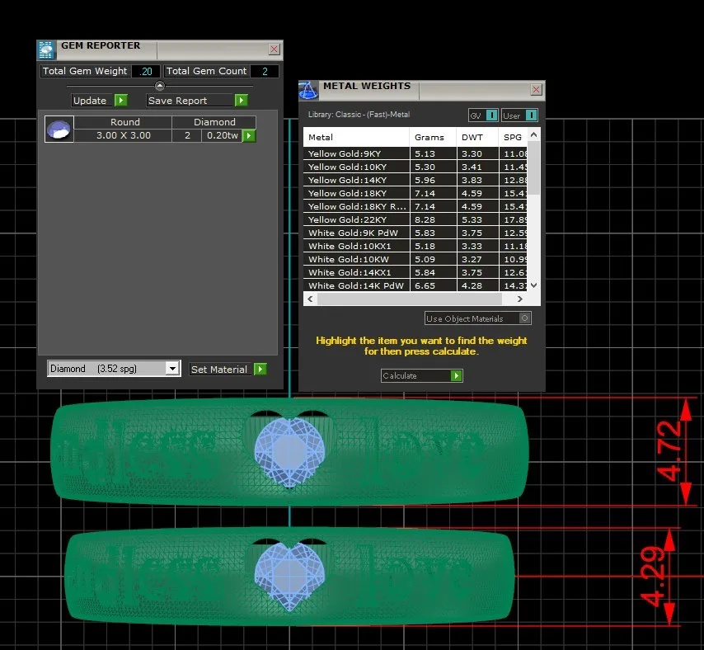Click the Set Material button

click(x=228, y=370)
